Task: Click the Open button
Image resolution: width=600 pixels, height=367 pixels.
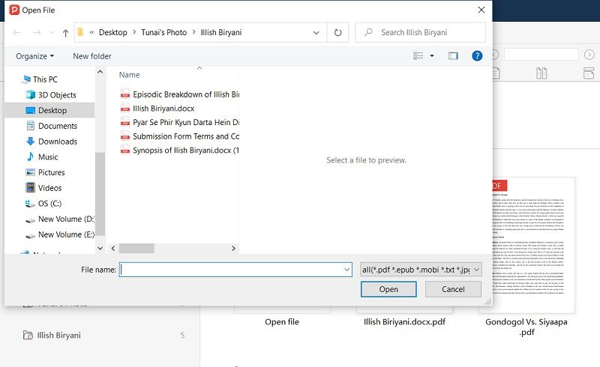Action: (x=388, y=289)
